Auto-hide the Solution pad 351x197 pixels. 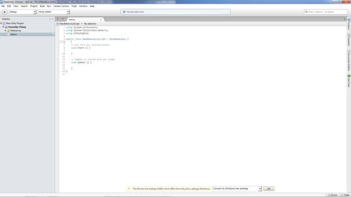coord(50,19)
